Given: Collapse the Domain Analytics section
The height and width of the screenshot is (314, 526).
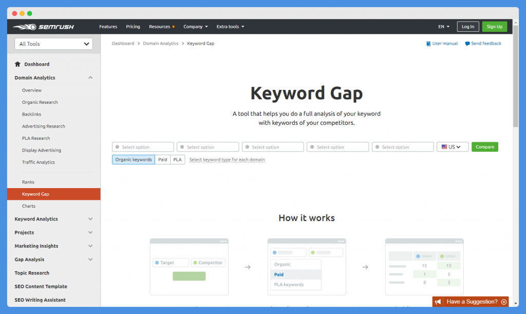Looking at the screenshot, I should pos(90,78).
